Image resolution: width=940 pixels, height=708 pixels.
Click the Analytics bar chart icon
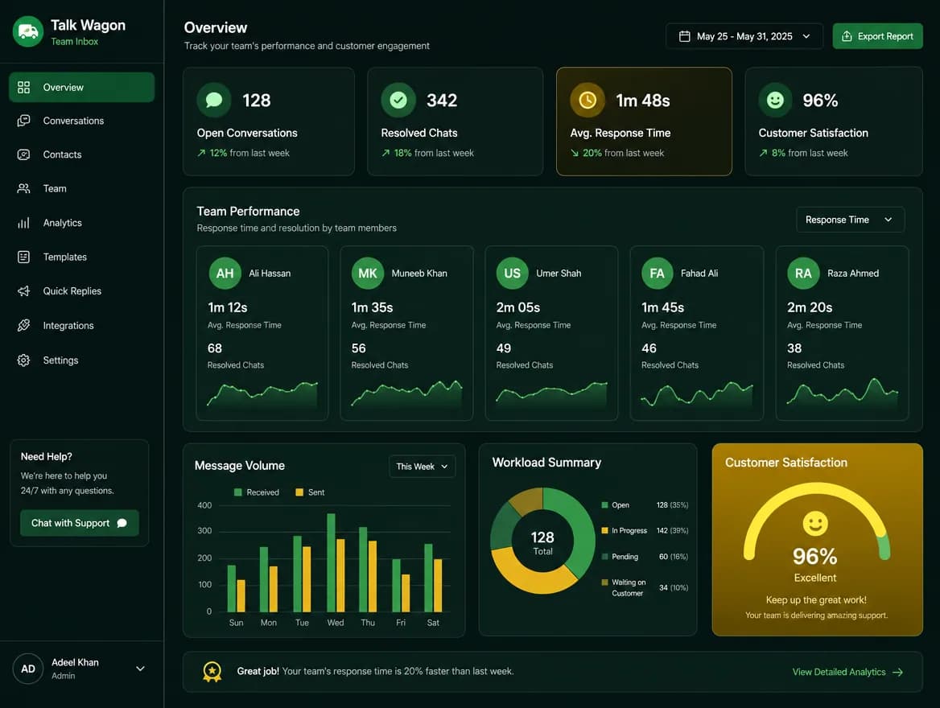23,223
